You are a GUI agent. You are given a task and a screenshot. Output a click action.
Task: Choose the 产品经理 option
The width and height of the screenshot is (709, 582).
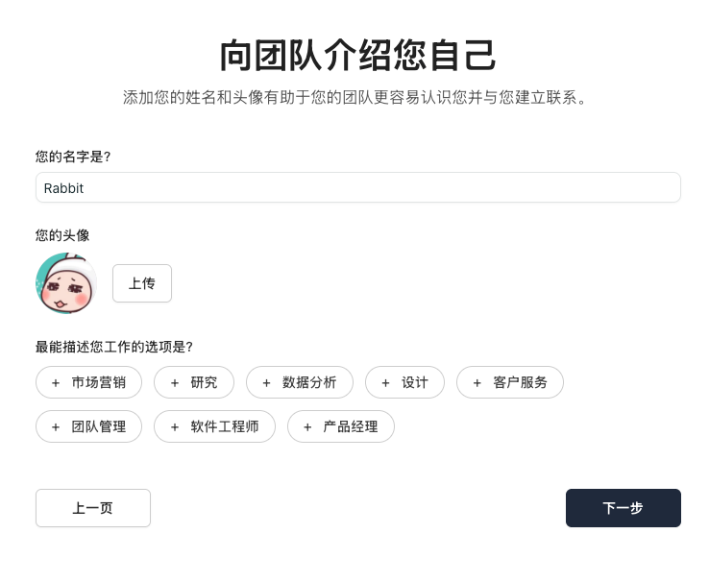coord(350,426)
